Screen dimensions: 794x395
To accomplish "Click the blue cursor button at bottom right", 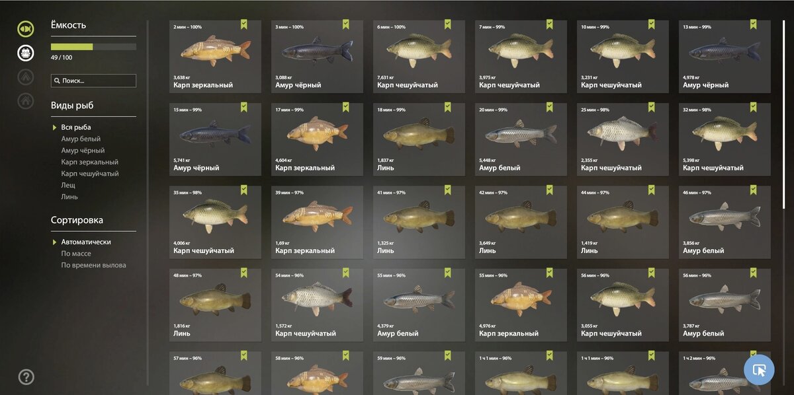I will click(x=759, y=370).
